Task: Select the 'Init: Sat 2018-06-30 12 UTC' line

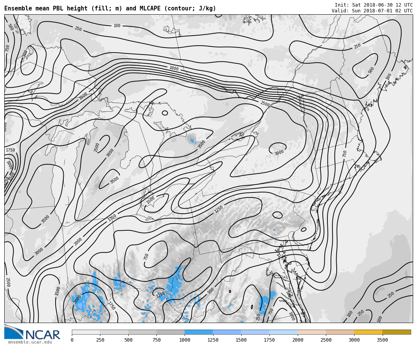Action: (x=374, y=5)
